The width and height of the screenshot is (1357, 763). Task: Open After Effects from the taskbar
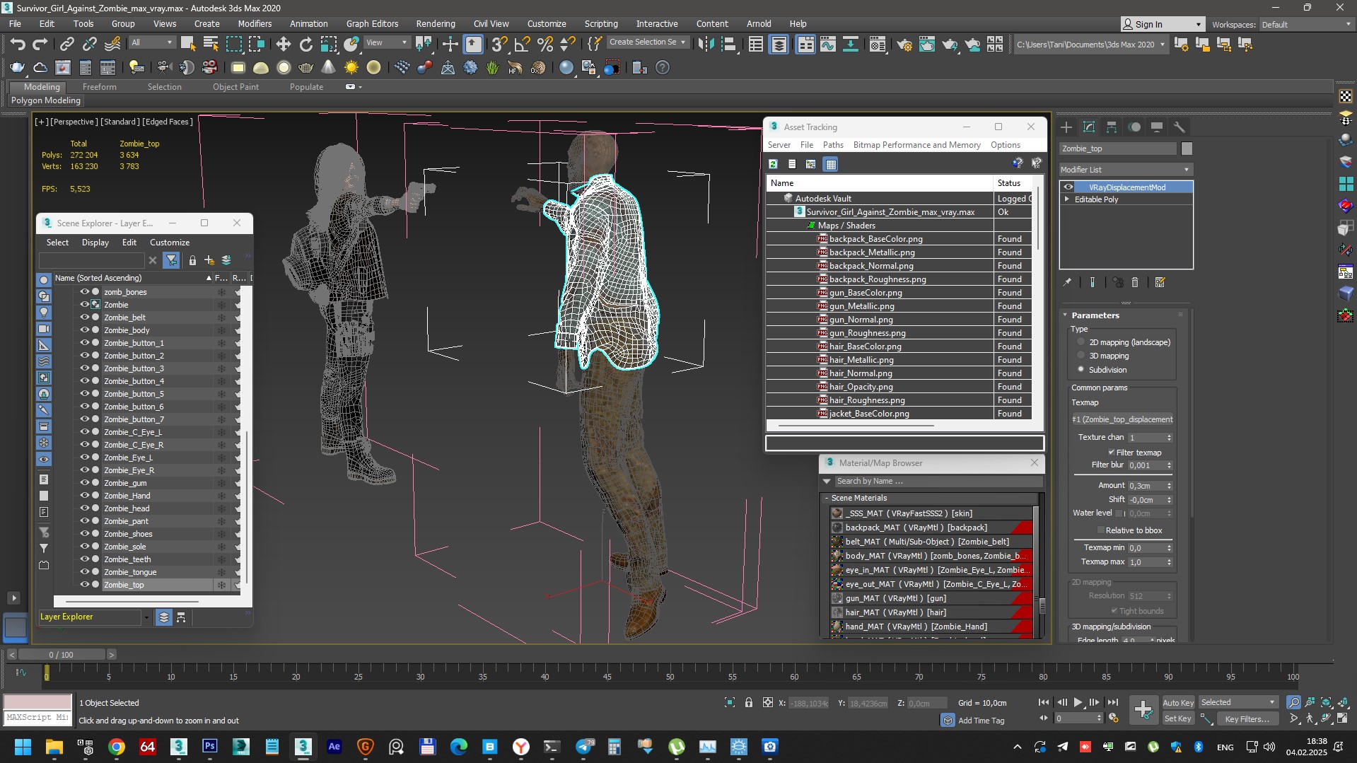pyautogui.click(x=334, y=747)
